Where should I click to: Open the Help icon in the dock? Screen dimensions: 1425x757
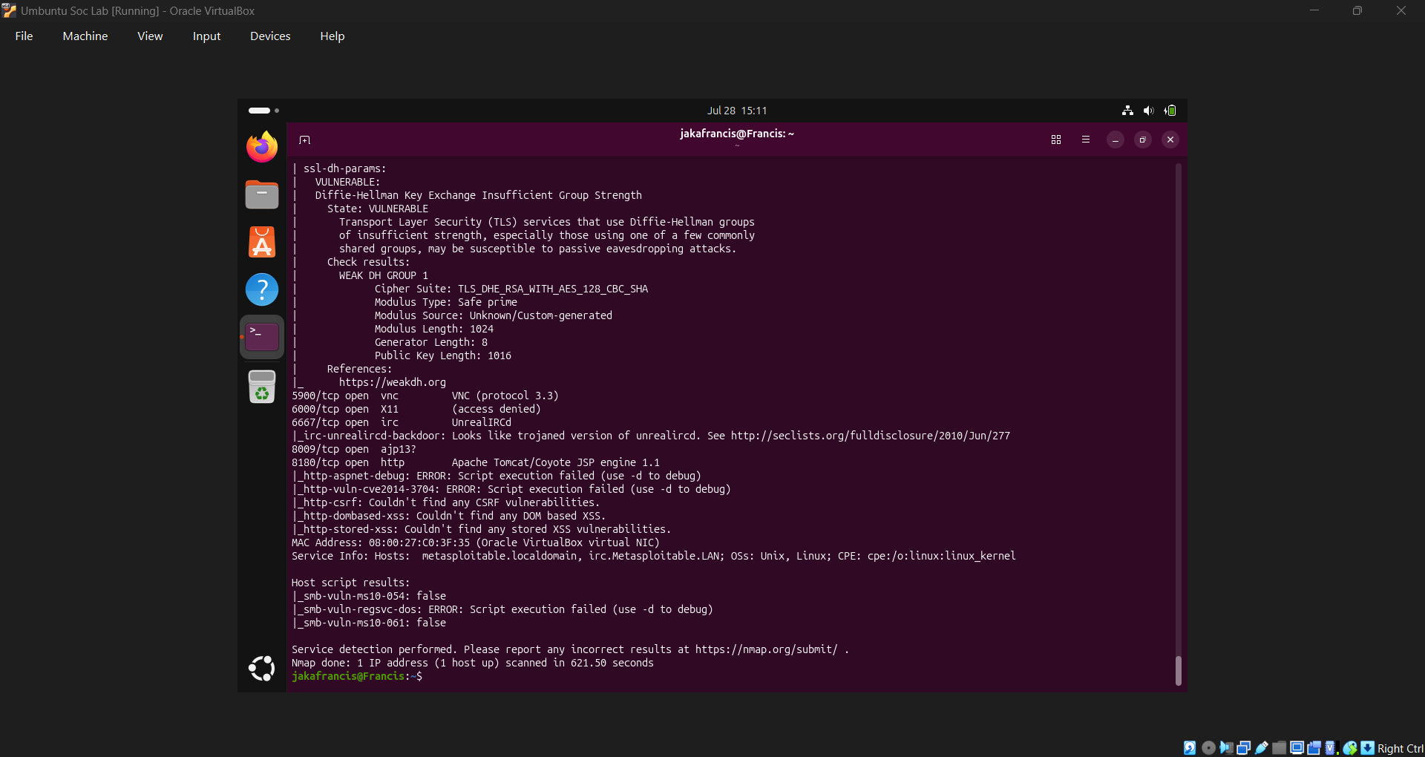pyautogui.click(x=262, y=289)
